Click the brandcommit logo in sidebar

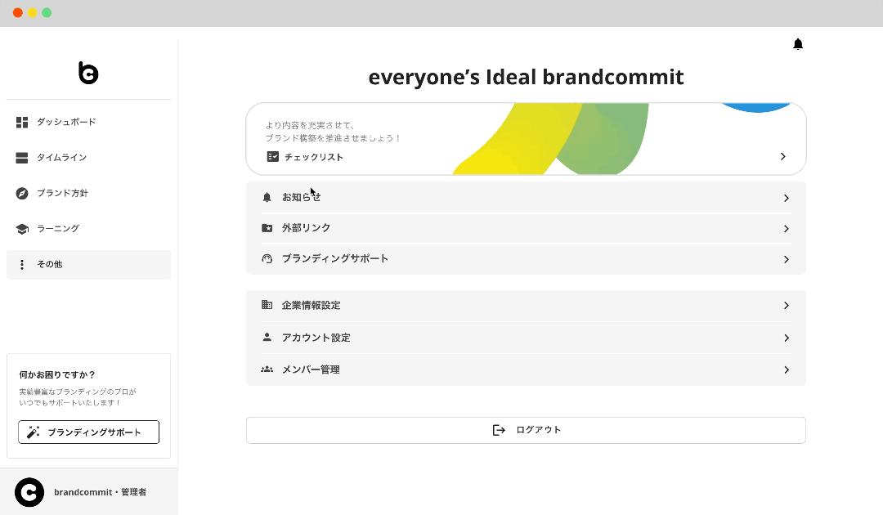(x=88, y=73)
